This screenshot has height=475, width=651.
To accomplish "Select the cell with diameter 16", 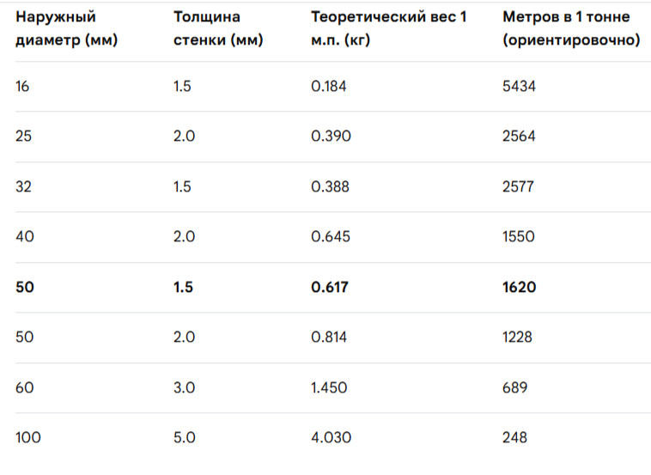I will (x=23, y=86).
